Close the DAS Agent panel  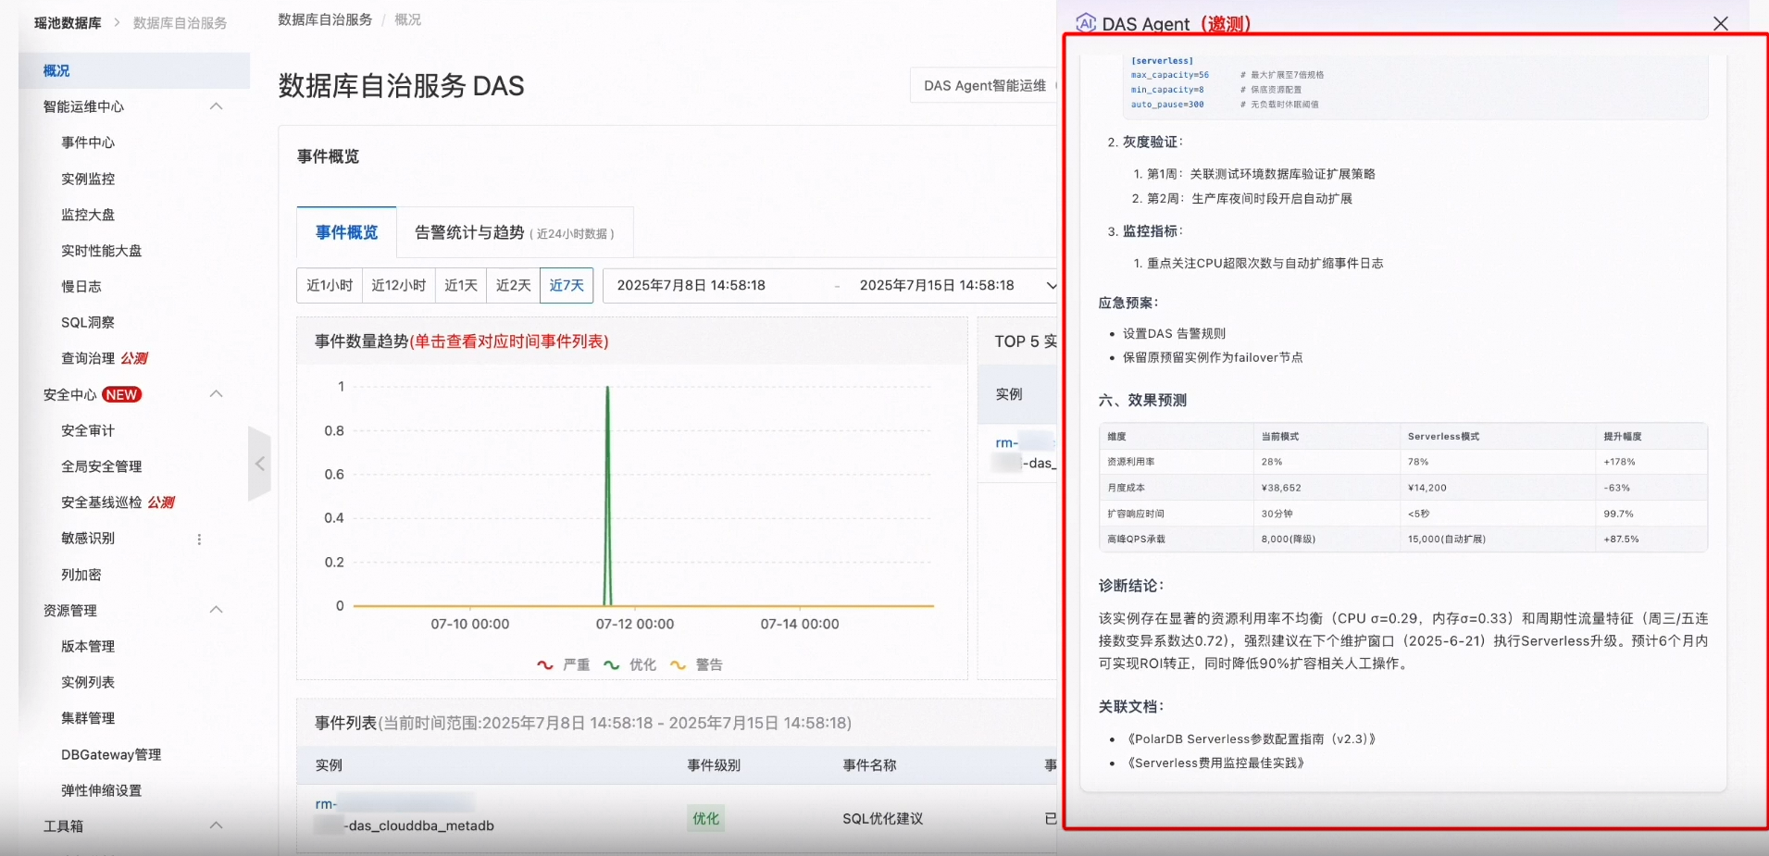(x=1720, y=23)
